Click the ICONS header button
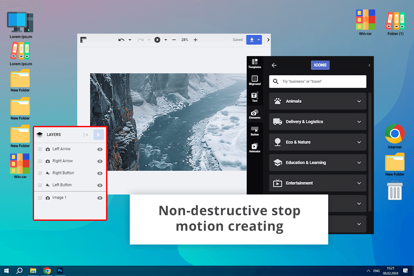Screen dimensions: 414x276 tap(320, 65)
